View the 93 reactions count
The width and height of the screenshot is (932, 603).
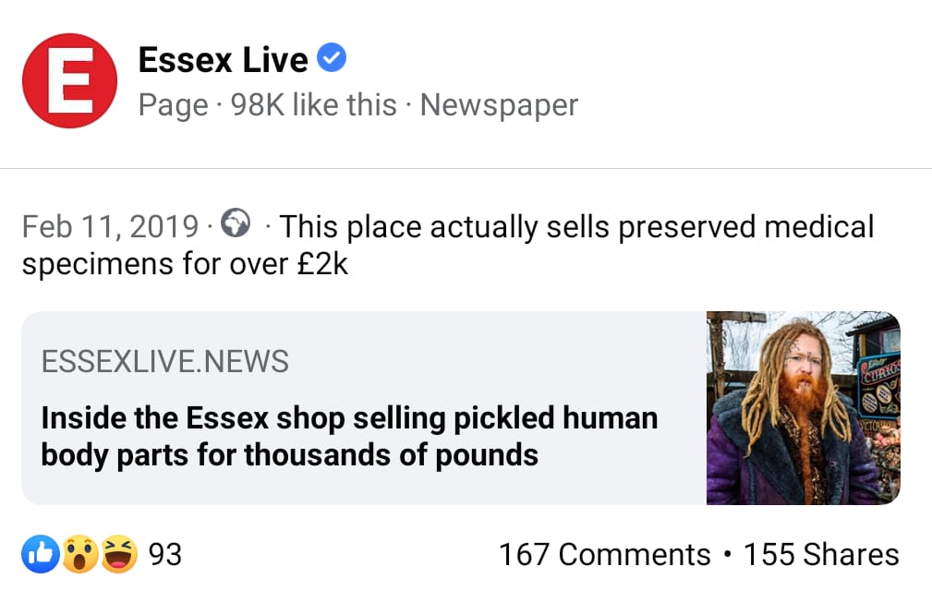click(165, 555)
